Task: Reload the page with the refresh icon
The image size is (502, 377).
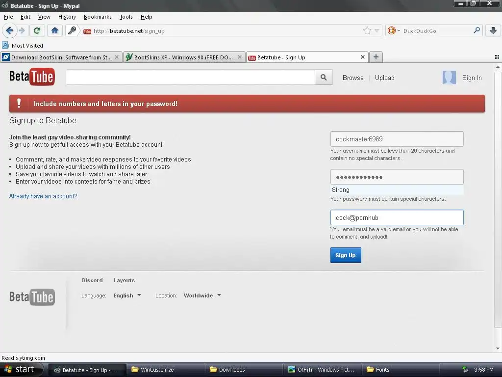Action: click(x=37, y=31)
